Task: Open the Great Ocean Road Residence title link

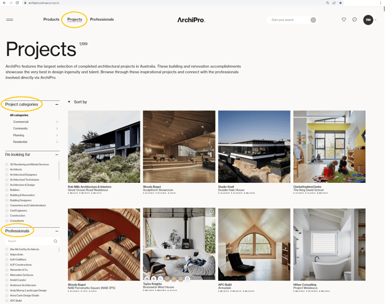Action: (88, 190)
